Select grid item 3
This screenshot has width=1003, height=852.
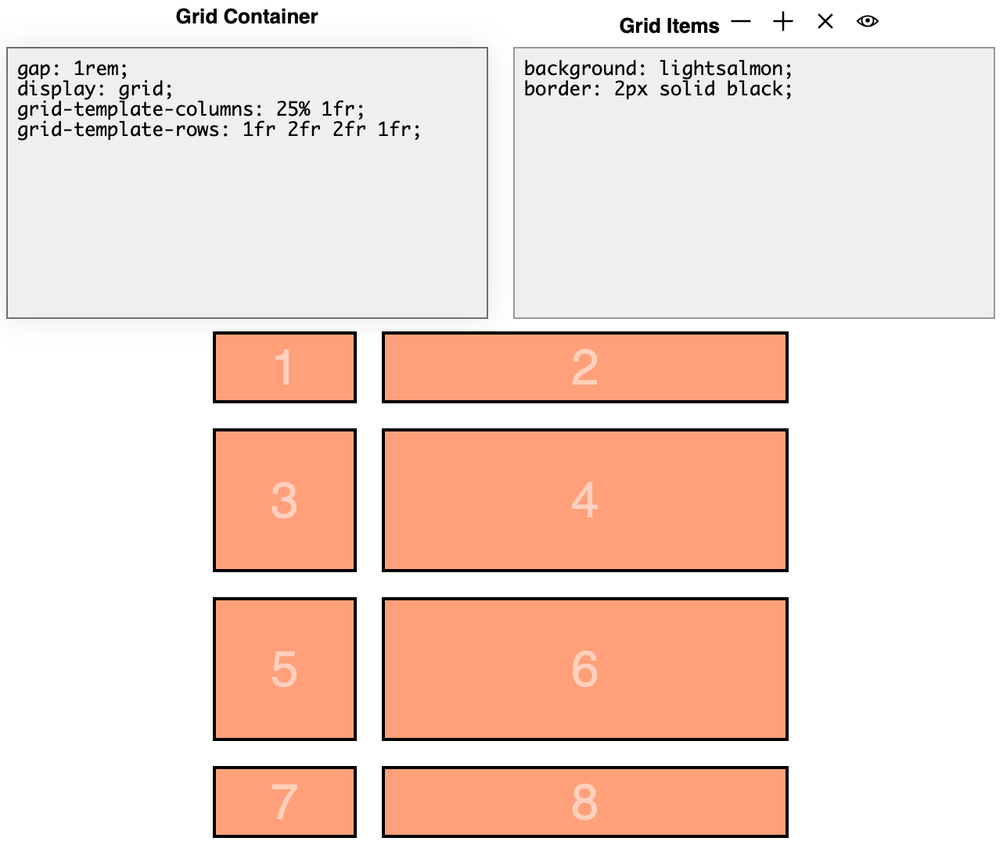[x=285, y=500]
